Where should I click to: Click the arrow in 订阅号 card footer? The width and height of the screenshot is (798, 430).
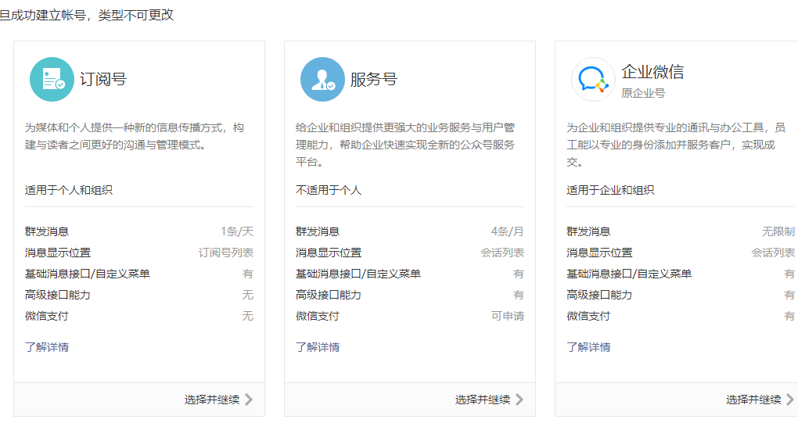pos(249,400)
